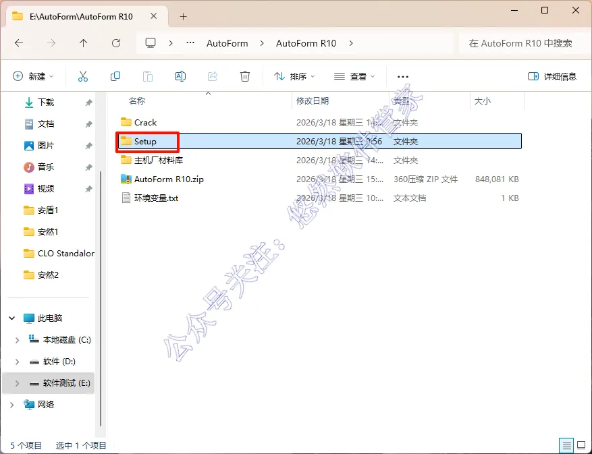Image resolution: width=592 pixels, height=454 pixels.
Task: Open the AutoForm R10.zip archive icon
Action: click(126, 179)
